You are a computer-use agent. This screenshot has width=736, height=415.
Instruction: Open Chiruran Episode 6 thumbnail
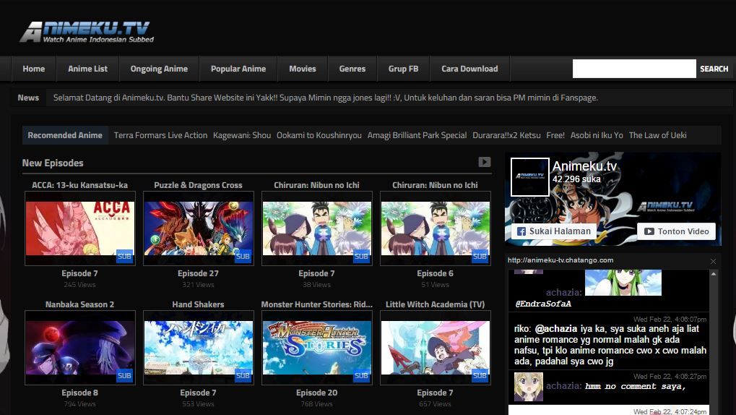pyautogui.click(x=435, y=228)
